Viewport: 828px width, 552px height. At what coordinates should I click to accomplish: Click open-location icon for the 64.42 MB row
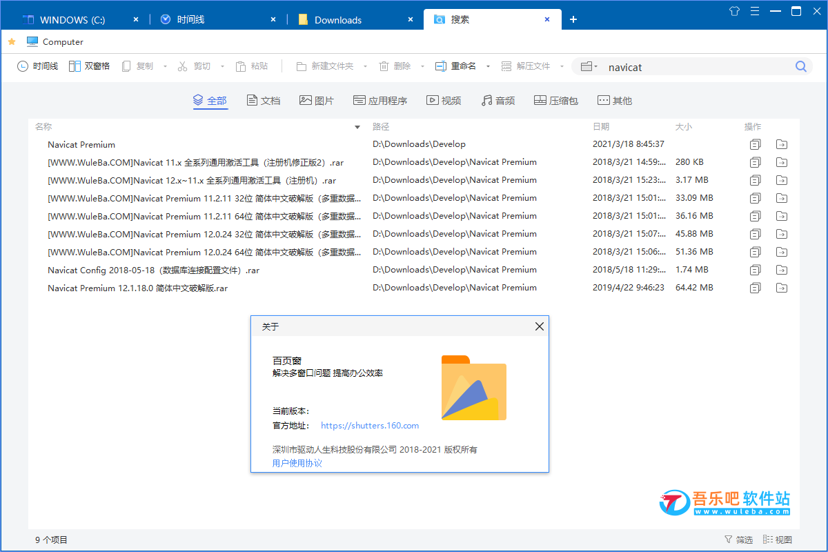pos(782,288)
